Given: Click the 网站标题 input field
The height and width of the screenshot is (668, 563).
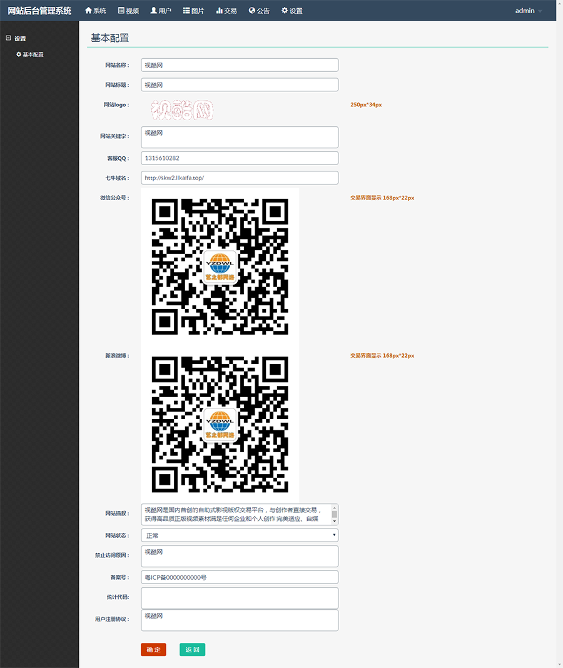Looking at the screenshot, I should 240,85.
